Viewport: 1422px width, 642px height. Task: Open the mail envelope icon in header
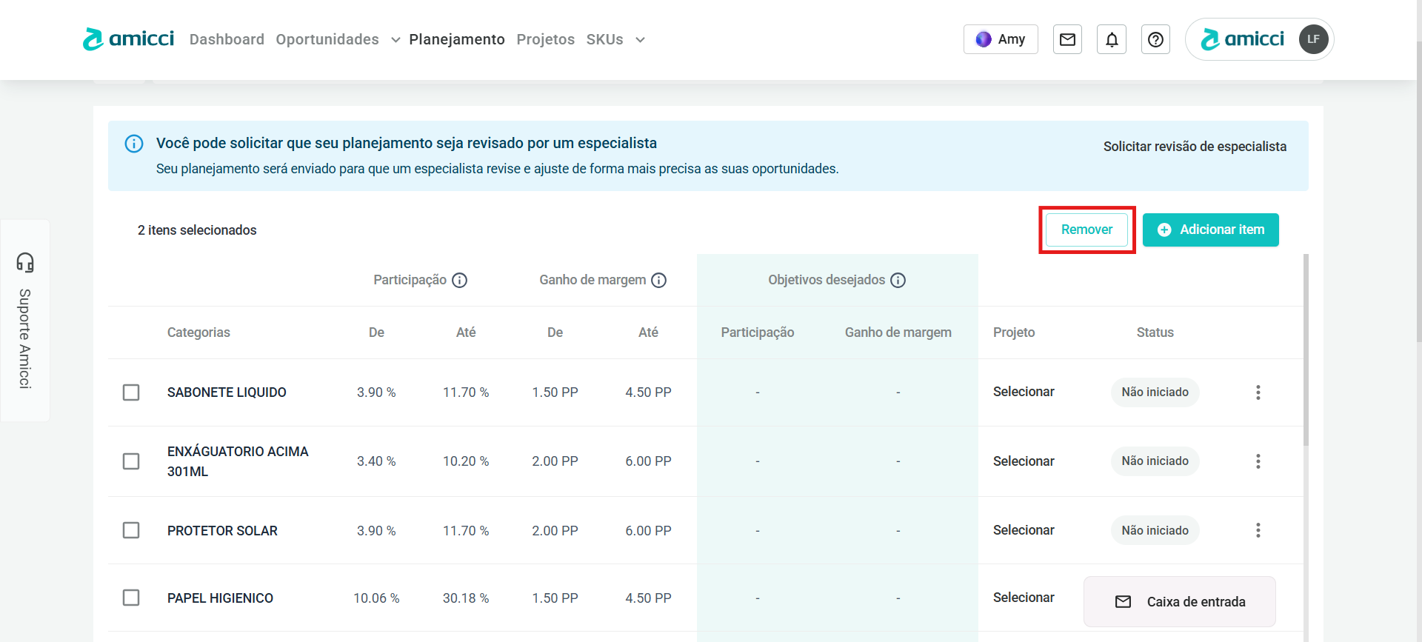coord(1067,40)
